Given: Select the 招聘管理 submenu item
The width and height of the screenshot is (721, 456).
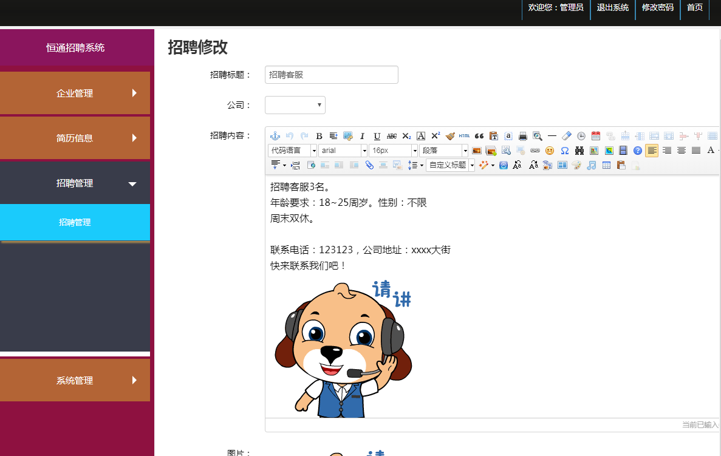Looking at the screenshot, I should [x=75, y=222].
